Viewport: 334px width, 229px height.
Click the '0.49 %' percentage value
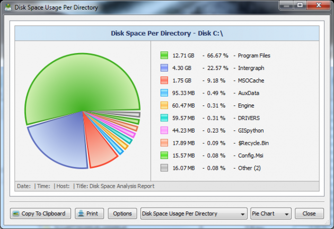(216, 93)
